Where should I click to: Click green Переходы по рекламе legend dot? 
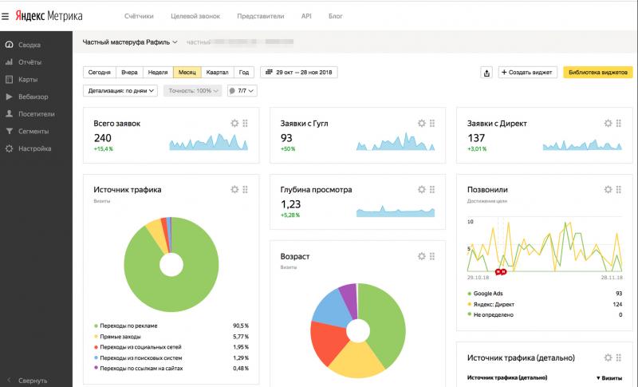pos(96,326)
